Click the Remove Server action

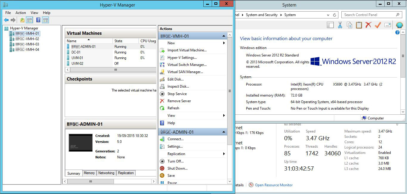click(179, 101)
